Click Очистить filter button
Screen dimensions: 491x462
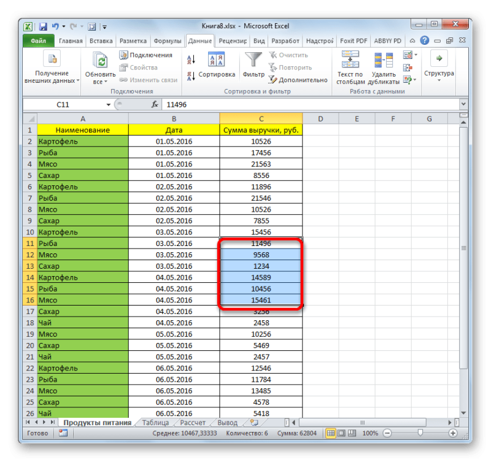tap(288, 55)
